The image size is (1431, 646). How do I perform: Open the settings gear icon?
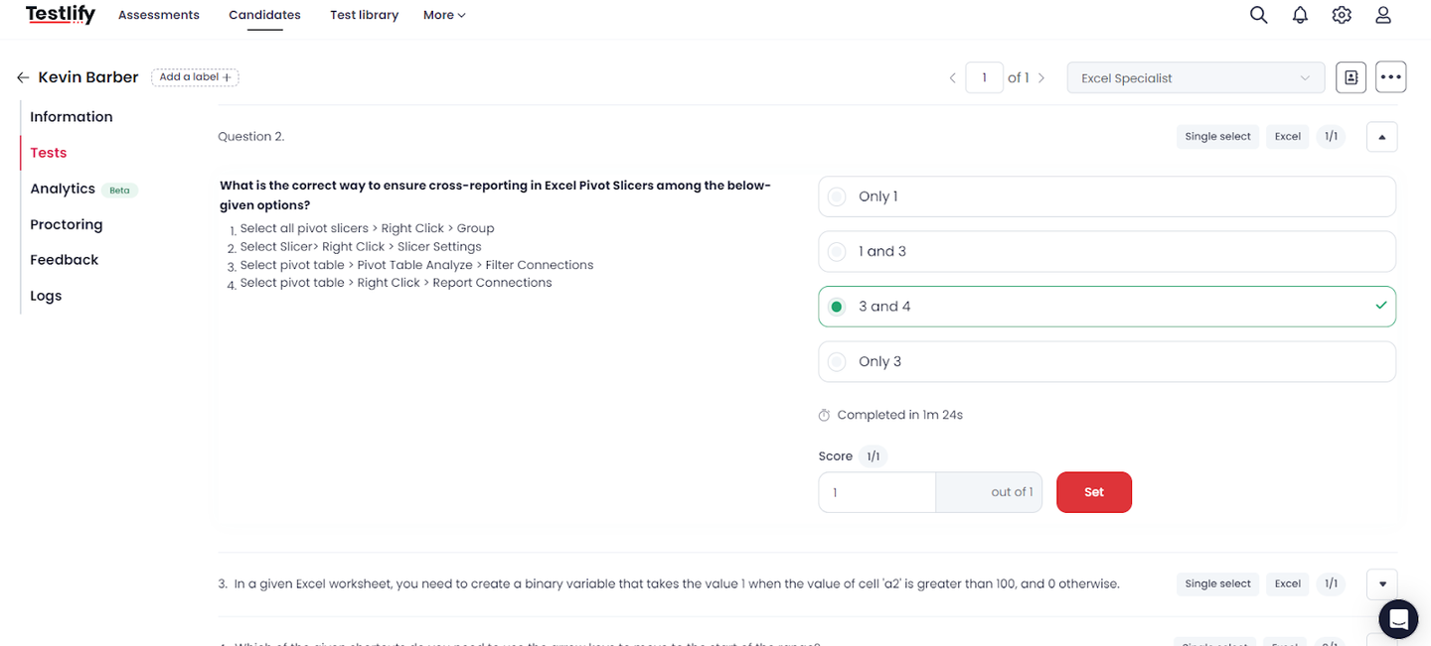tap(1342, 15)
